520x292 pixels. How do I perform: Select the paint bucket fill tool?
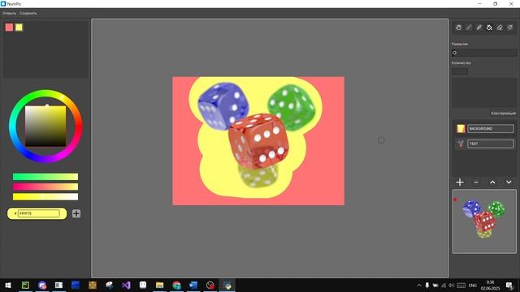pyautogui.click(x=489, y=28)
